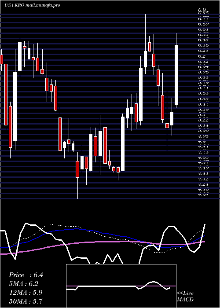Select the '50MA : 5.7' value

26,301
